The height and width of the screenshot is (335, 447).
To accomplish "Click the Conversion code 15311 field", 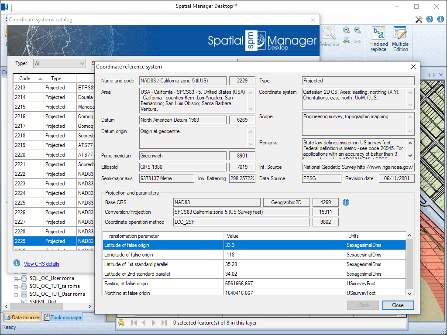I will click(326, 212).
